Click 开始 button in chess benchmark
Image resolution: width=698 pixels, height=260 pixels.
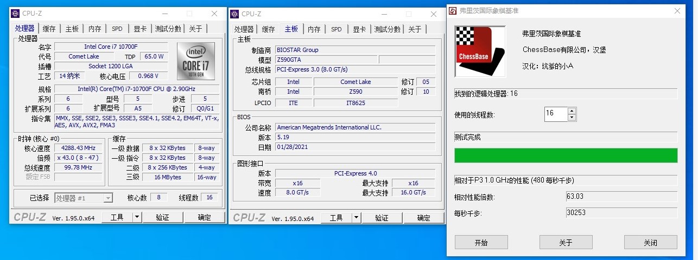pos(481,242)
